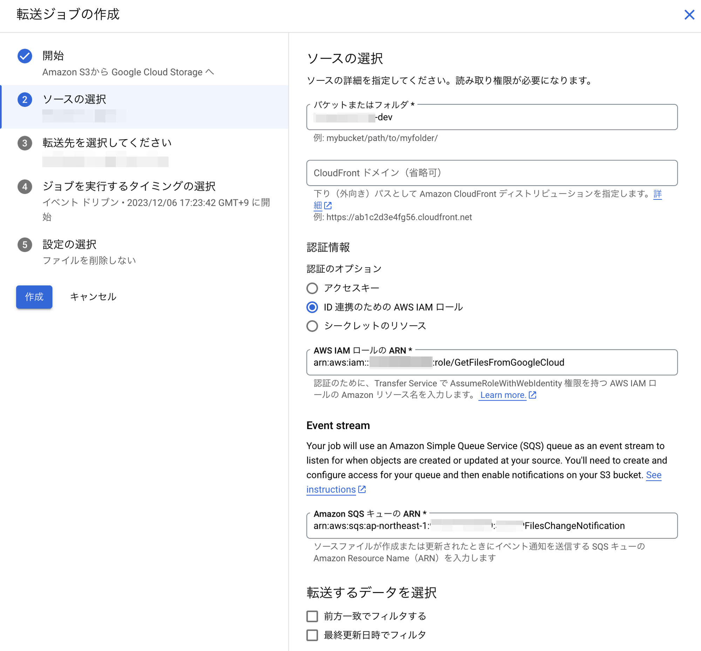701x651 pixels.
Task: Click step 4 number circle icon
Action: (25, 187)
